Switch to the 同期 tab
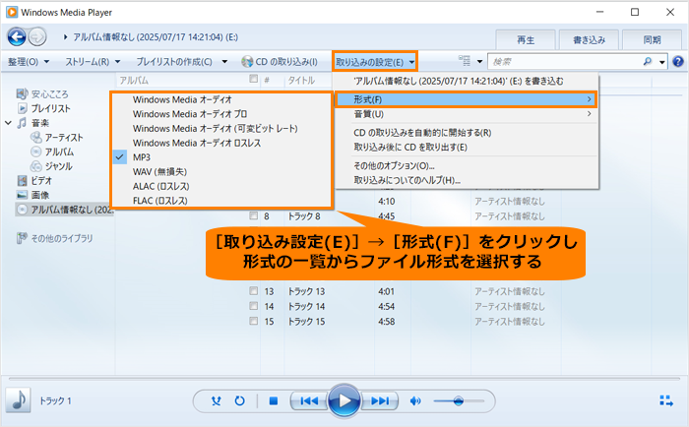 [652, 40]
